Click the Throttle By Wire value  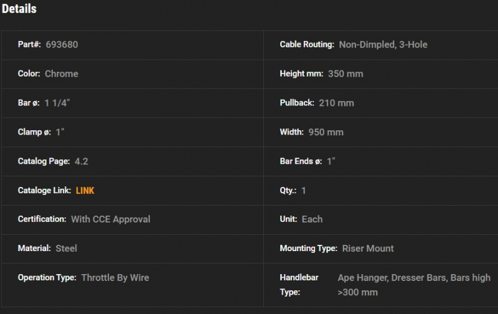click(x=115, y=278)
